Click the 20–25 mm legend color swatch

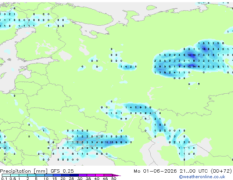66,175
